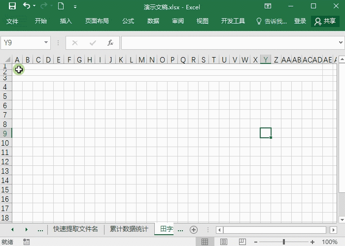Click the right sheet tabs ellipsis

click(x=180, y=230)
